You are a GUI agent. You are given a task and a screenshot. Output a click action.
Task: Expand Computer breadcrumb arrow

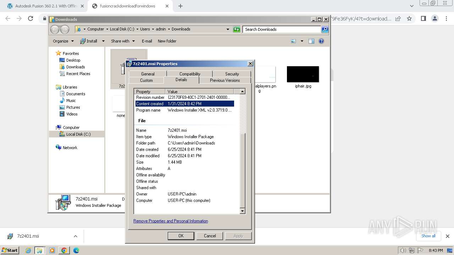coord(107,29)
